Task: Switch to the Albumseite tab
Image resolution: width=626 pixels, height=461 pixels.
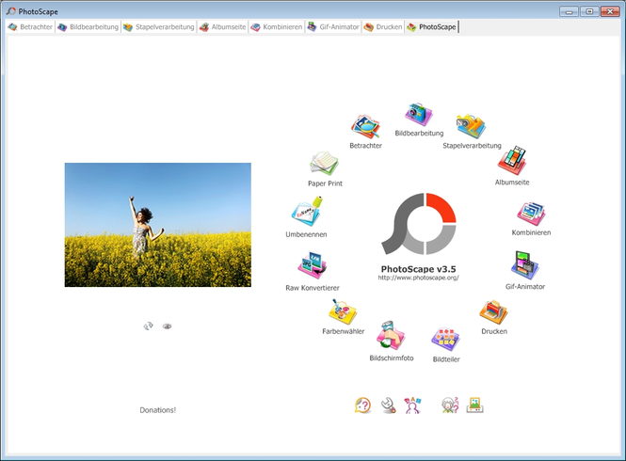Action: [x=222, y=26]
